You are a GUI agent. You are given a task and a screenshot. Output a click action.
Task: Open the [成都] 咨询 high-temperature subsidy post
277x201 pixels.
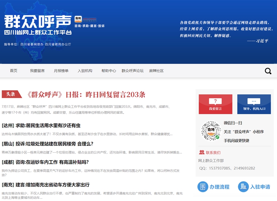click(45, 162)
